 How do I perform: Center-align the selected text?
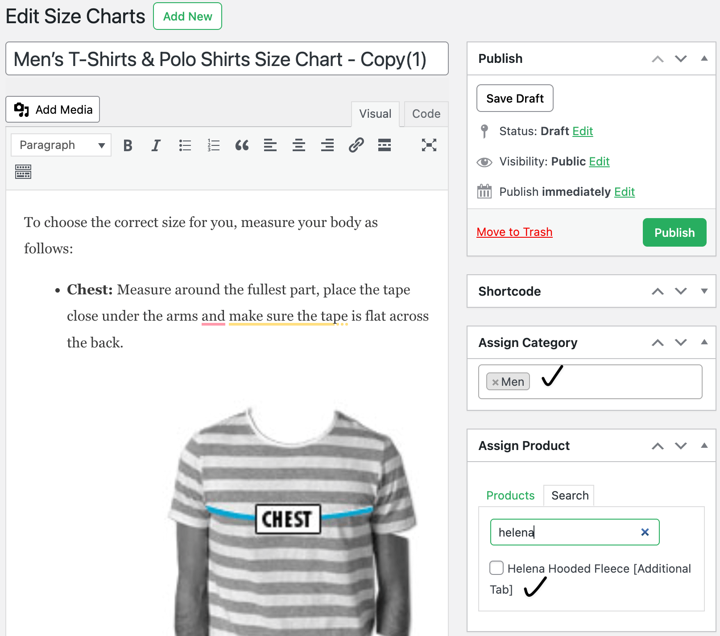point(298,145)
